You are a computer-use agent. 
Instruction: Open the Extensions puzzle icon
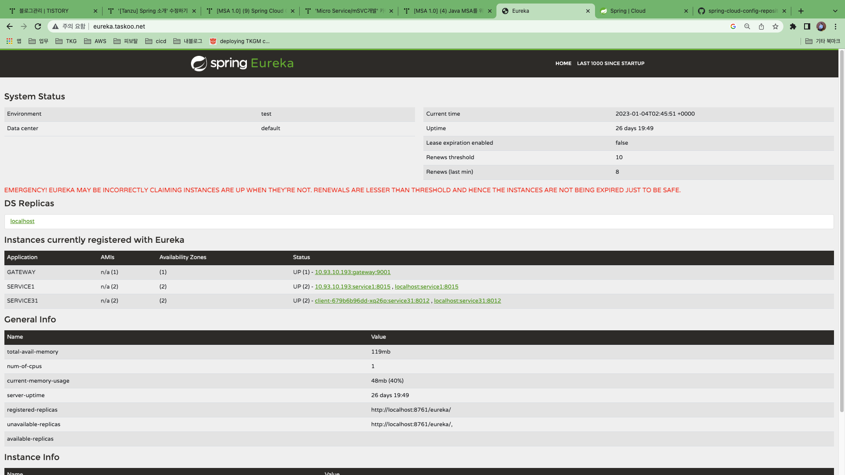[793, 26]
